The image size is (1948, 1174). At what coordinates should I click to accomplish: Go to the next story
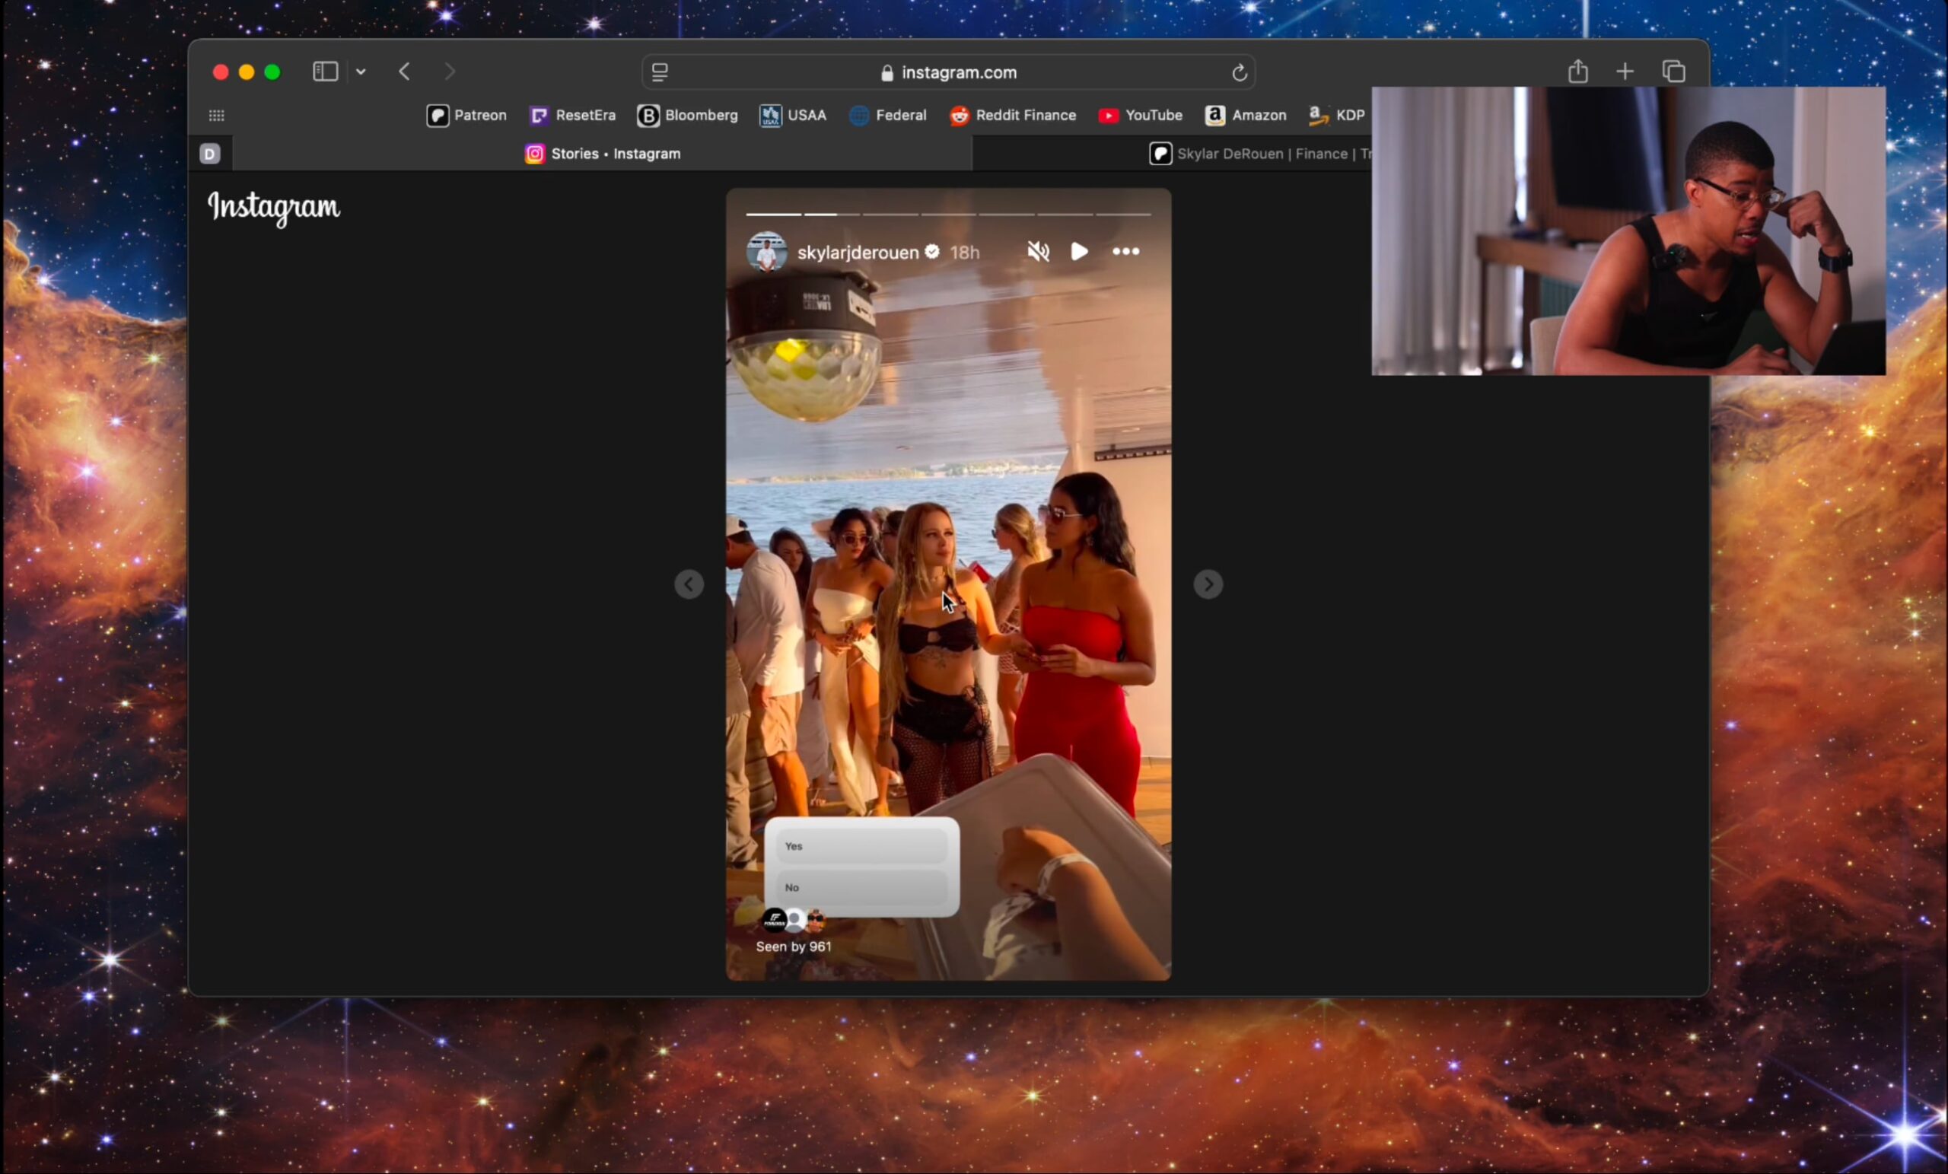1207,584
